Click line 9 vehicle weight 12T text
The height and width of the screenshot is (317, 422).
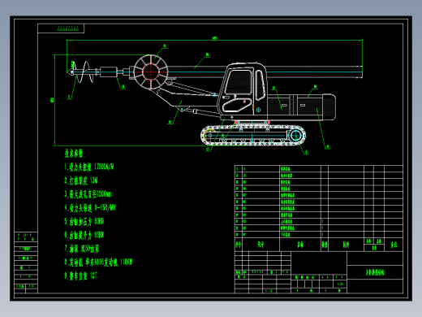click(x=80, y=276)
